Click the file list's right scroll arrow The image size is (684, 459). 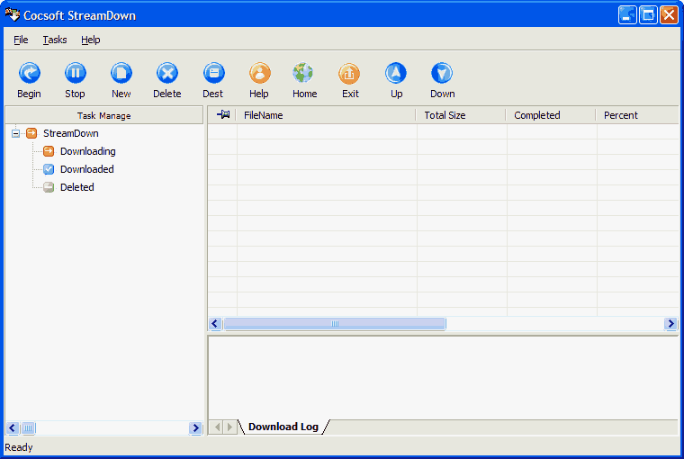point(670,324)
